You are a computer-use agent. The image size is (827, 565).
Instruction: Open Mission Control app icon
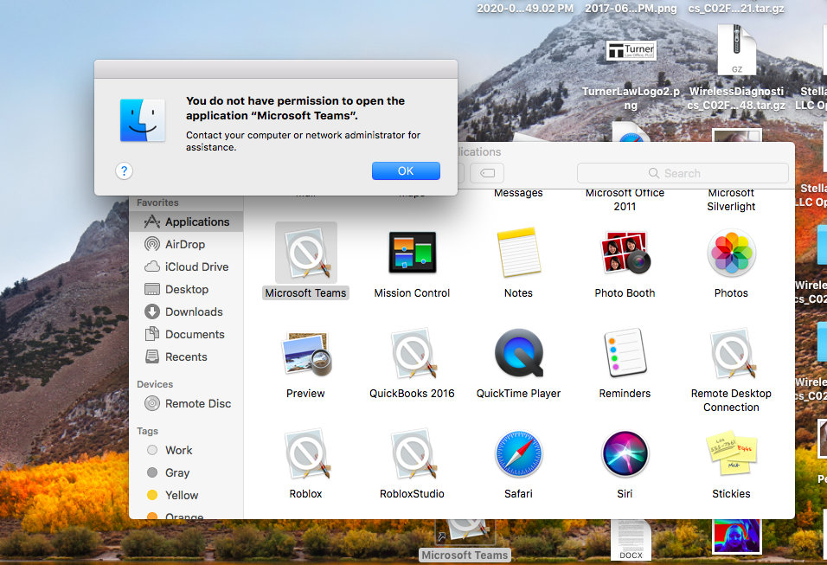pos(412,253)
